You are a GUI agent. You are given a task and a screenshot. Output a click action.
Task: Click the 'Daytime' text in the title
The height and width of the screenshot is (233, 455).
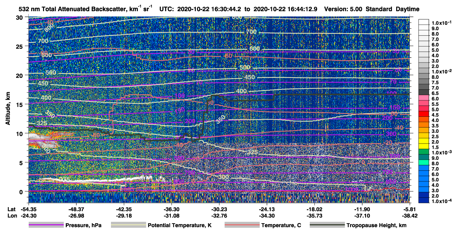coord(408,9)
